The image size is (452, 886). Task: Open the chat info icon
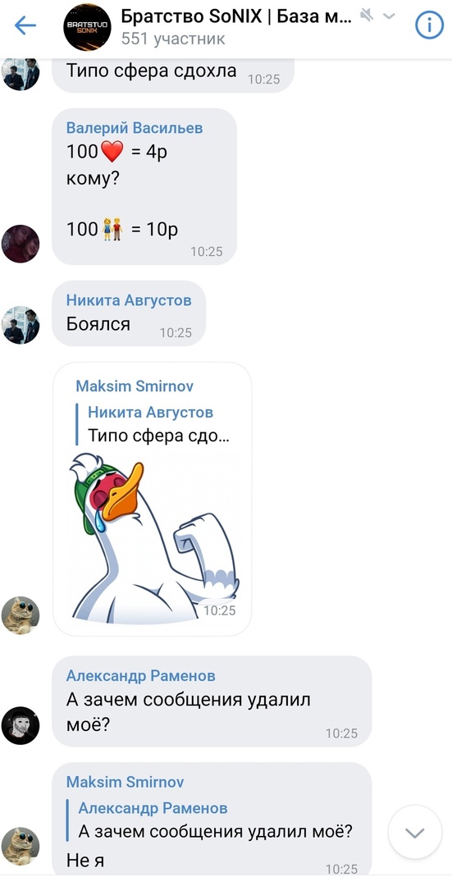point(429,25)
